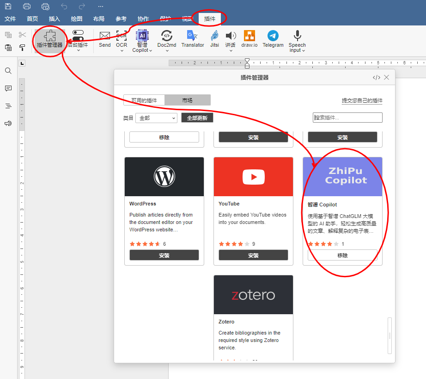Close the 插件管理器 dialog
This screenshot has height=379, width=426.
click(386, 78)
